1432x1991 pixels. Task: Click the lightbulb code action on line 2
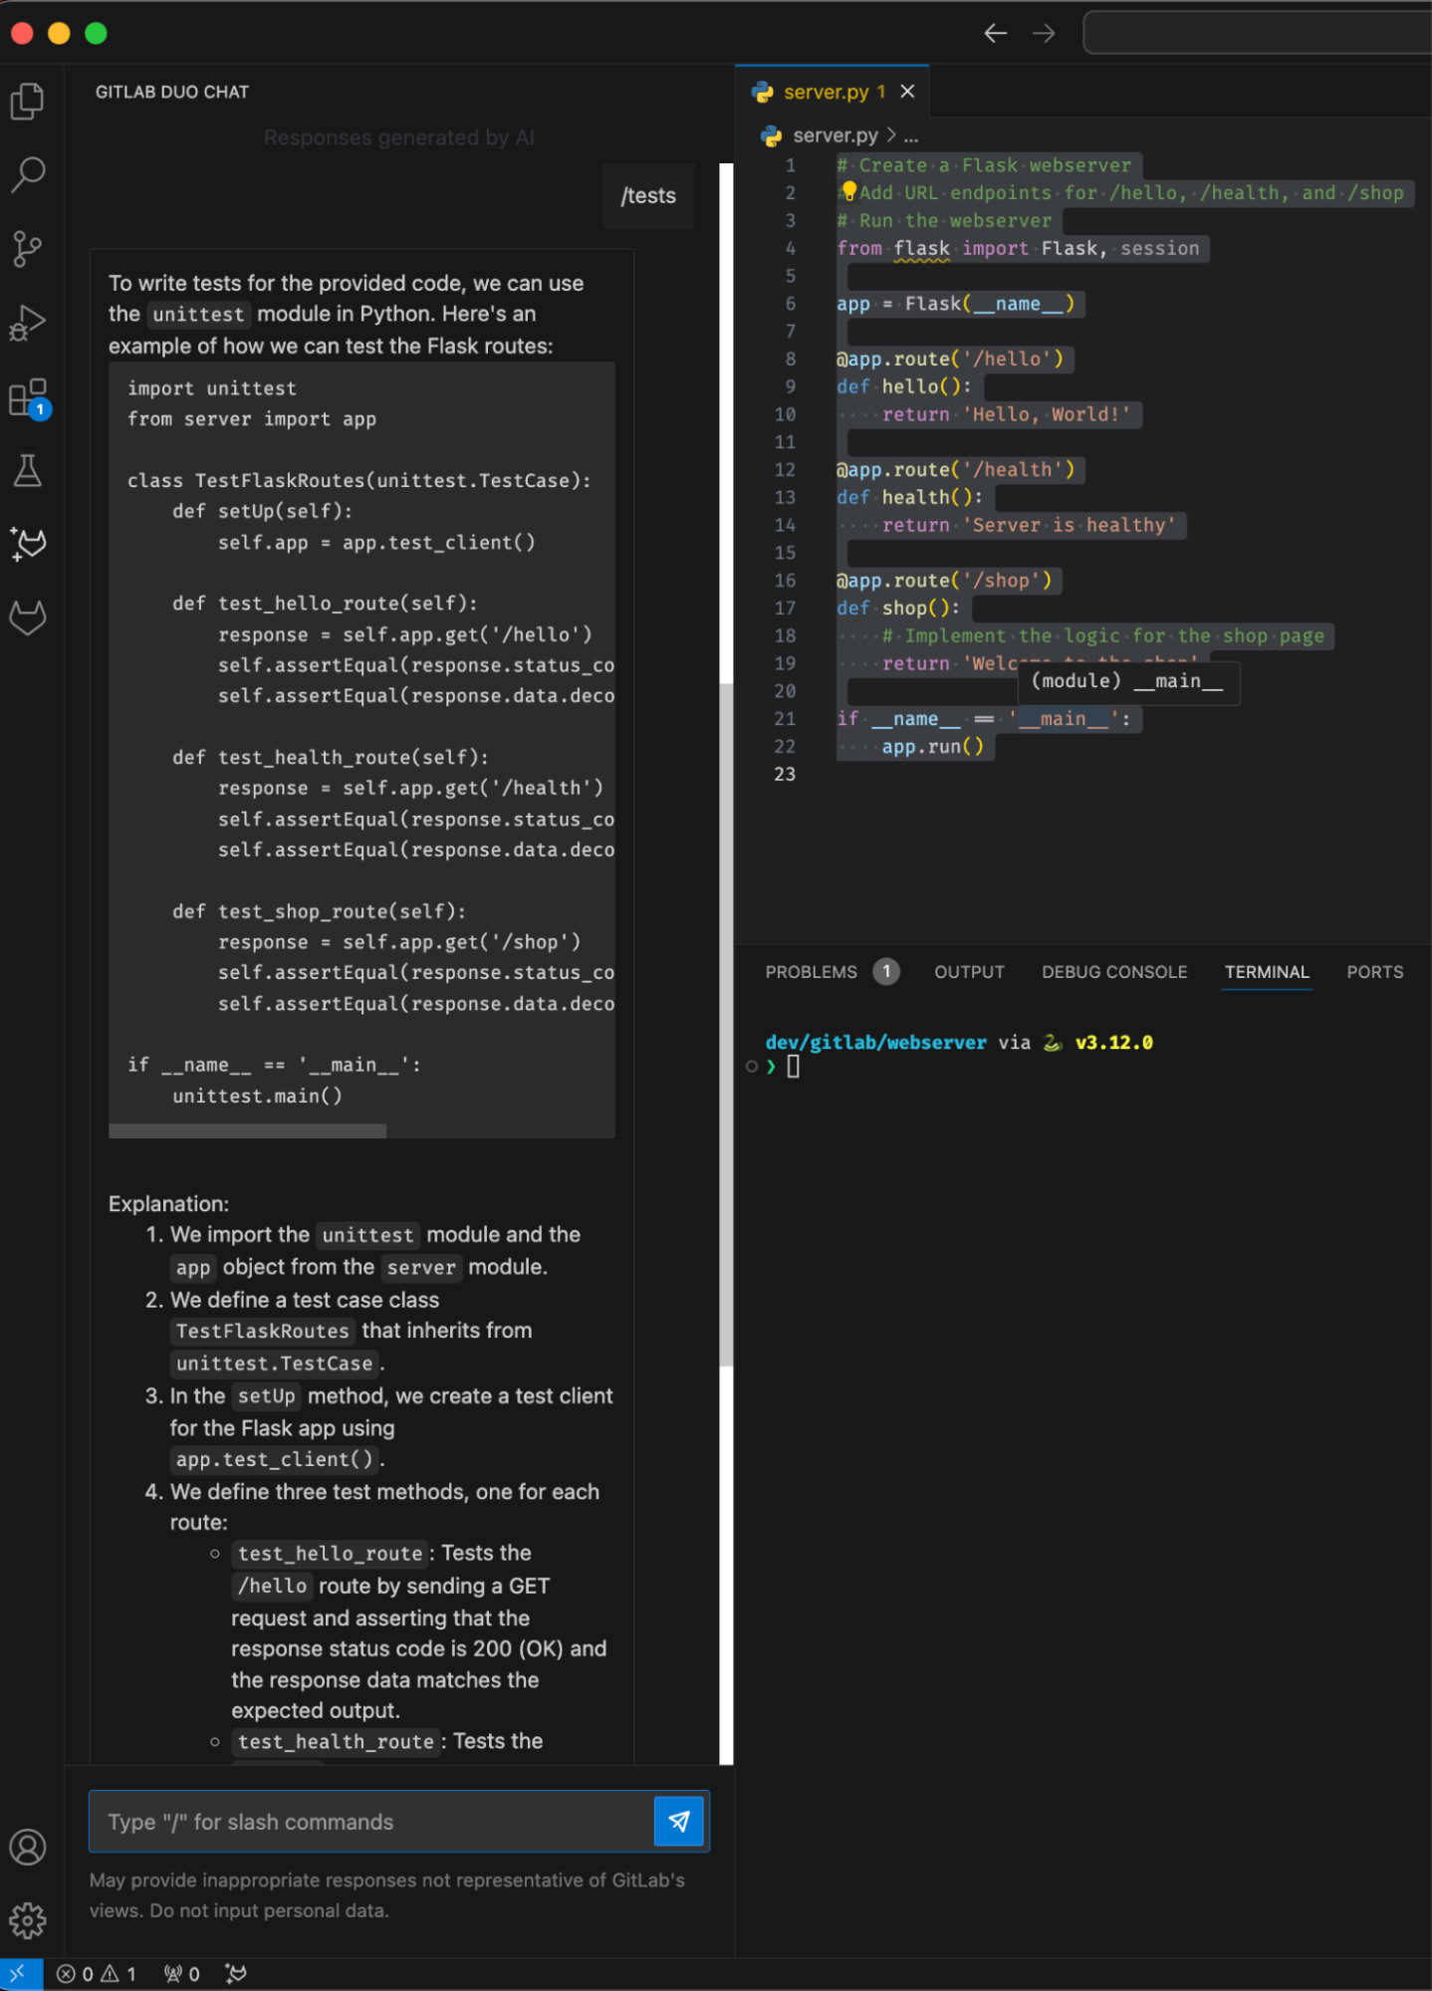click(x=848, y=191)
